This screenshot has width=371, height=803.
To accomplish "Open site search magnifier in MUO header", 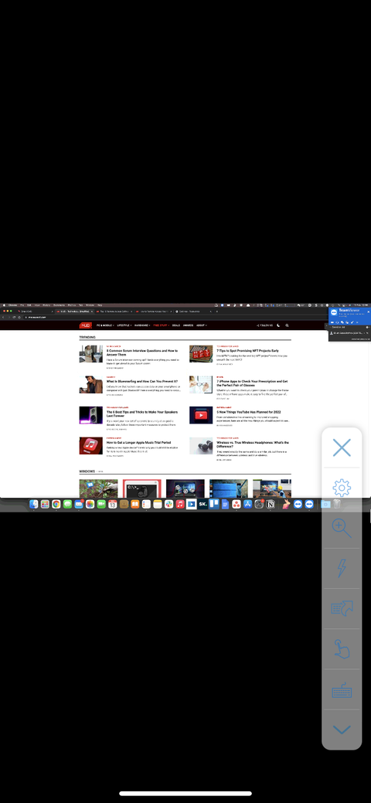I will coord(287,325).
